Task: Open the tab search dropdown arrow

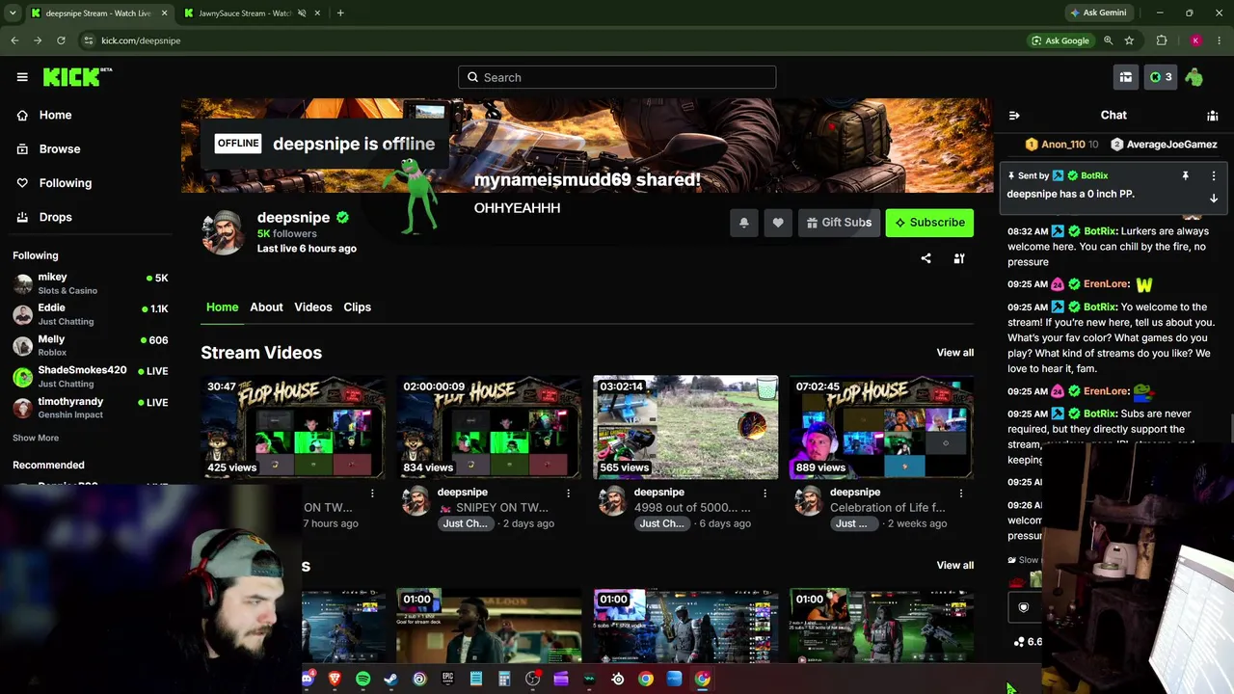Action: [13, 13]
